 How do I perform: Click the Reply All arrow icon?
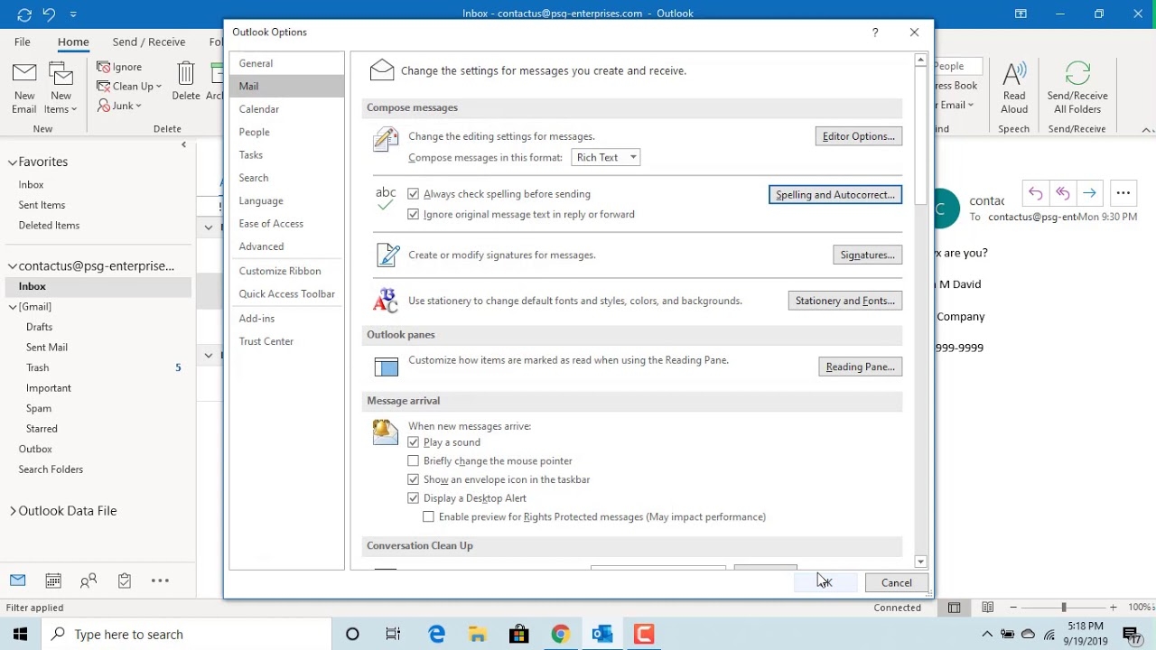[1062, 193]
